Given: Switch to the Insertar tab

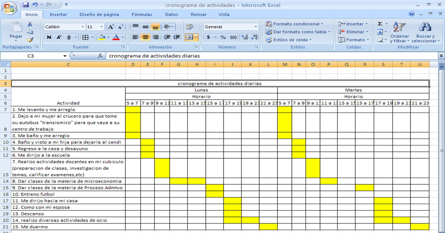Looking at the screenshot, I should [58, 14].
